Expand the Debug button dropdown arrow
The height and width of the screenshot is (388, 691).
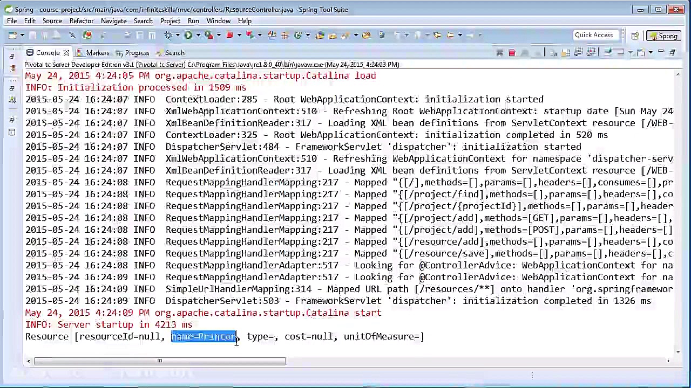(177, 36)
